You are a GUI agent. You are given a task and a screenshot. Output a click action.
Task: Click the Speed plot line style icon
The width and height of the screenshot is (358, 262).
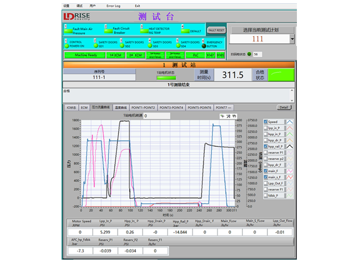[x=290, y=122]
